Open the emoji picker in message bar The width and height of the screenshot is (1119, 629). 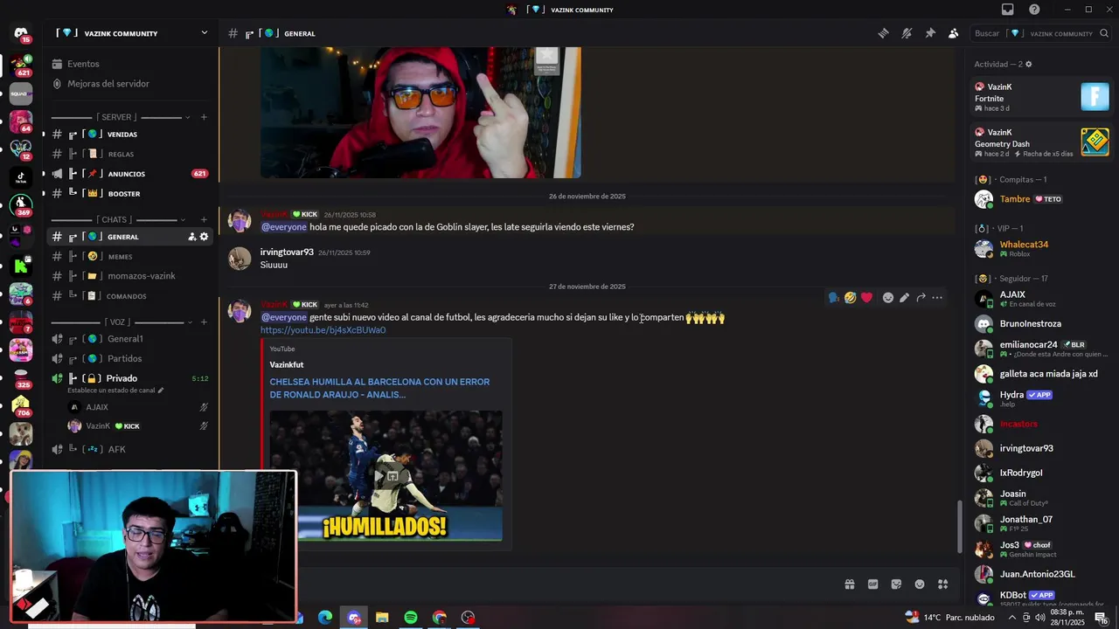[x=920, y=584]
